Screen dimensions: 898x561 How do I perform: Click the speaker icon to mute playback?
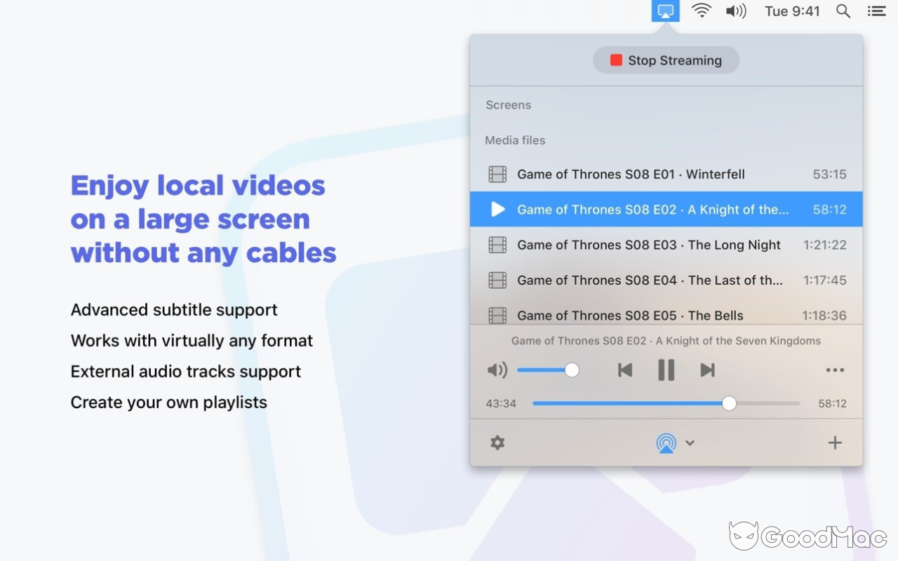pyautogui.click(x=497, y=370)
